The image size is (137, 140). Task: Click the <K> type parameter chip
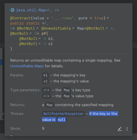point(46,90)
